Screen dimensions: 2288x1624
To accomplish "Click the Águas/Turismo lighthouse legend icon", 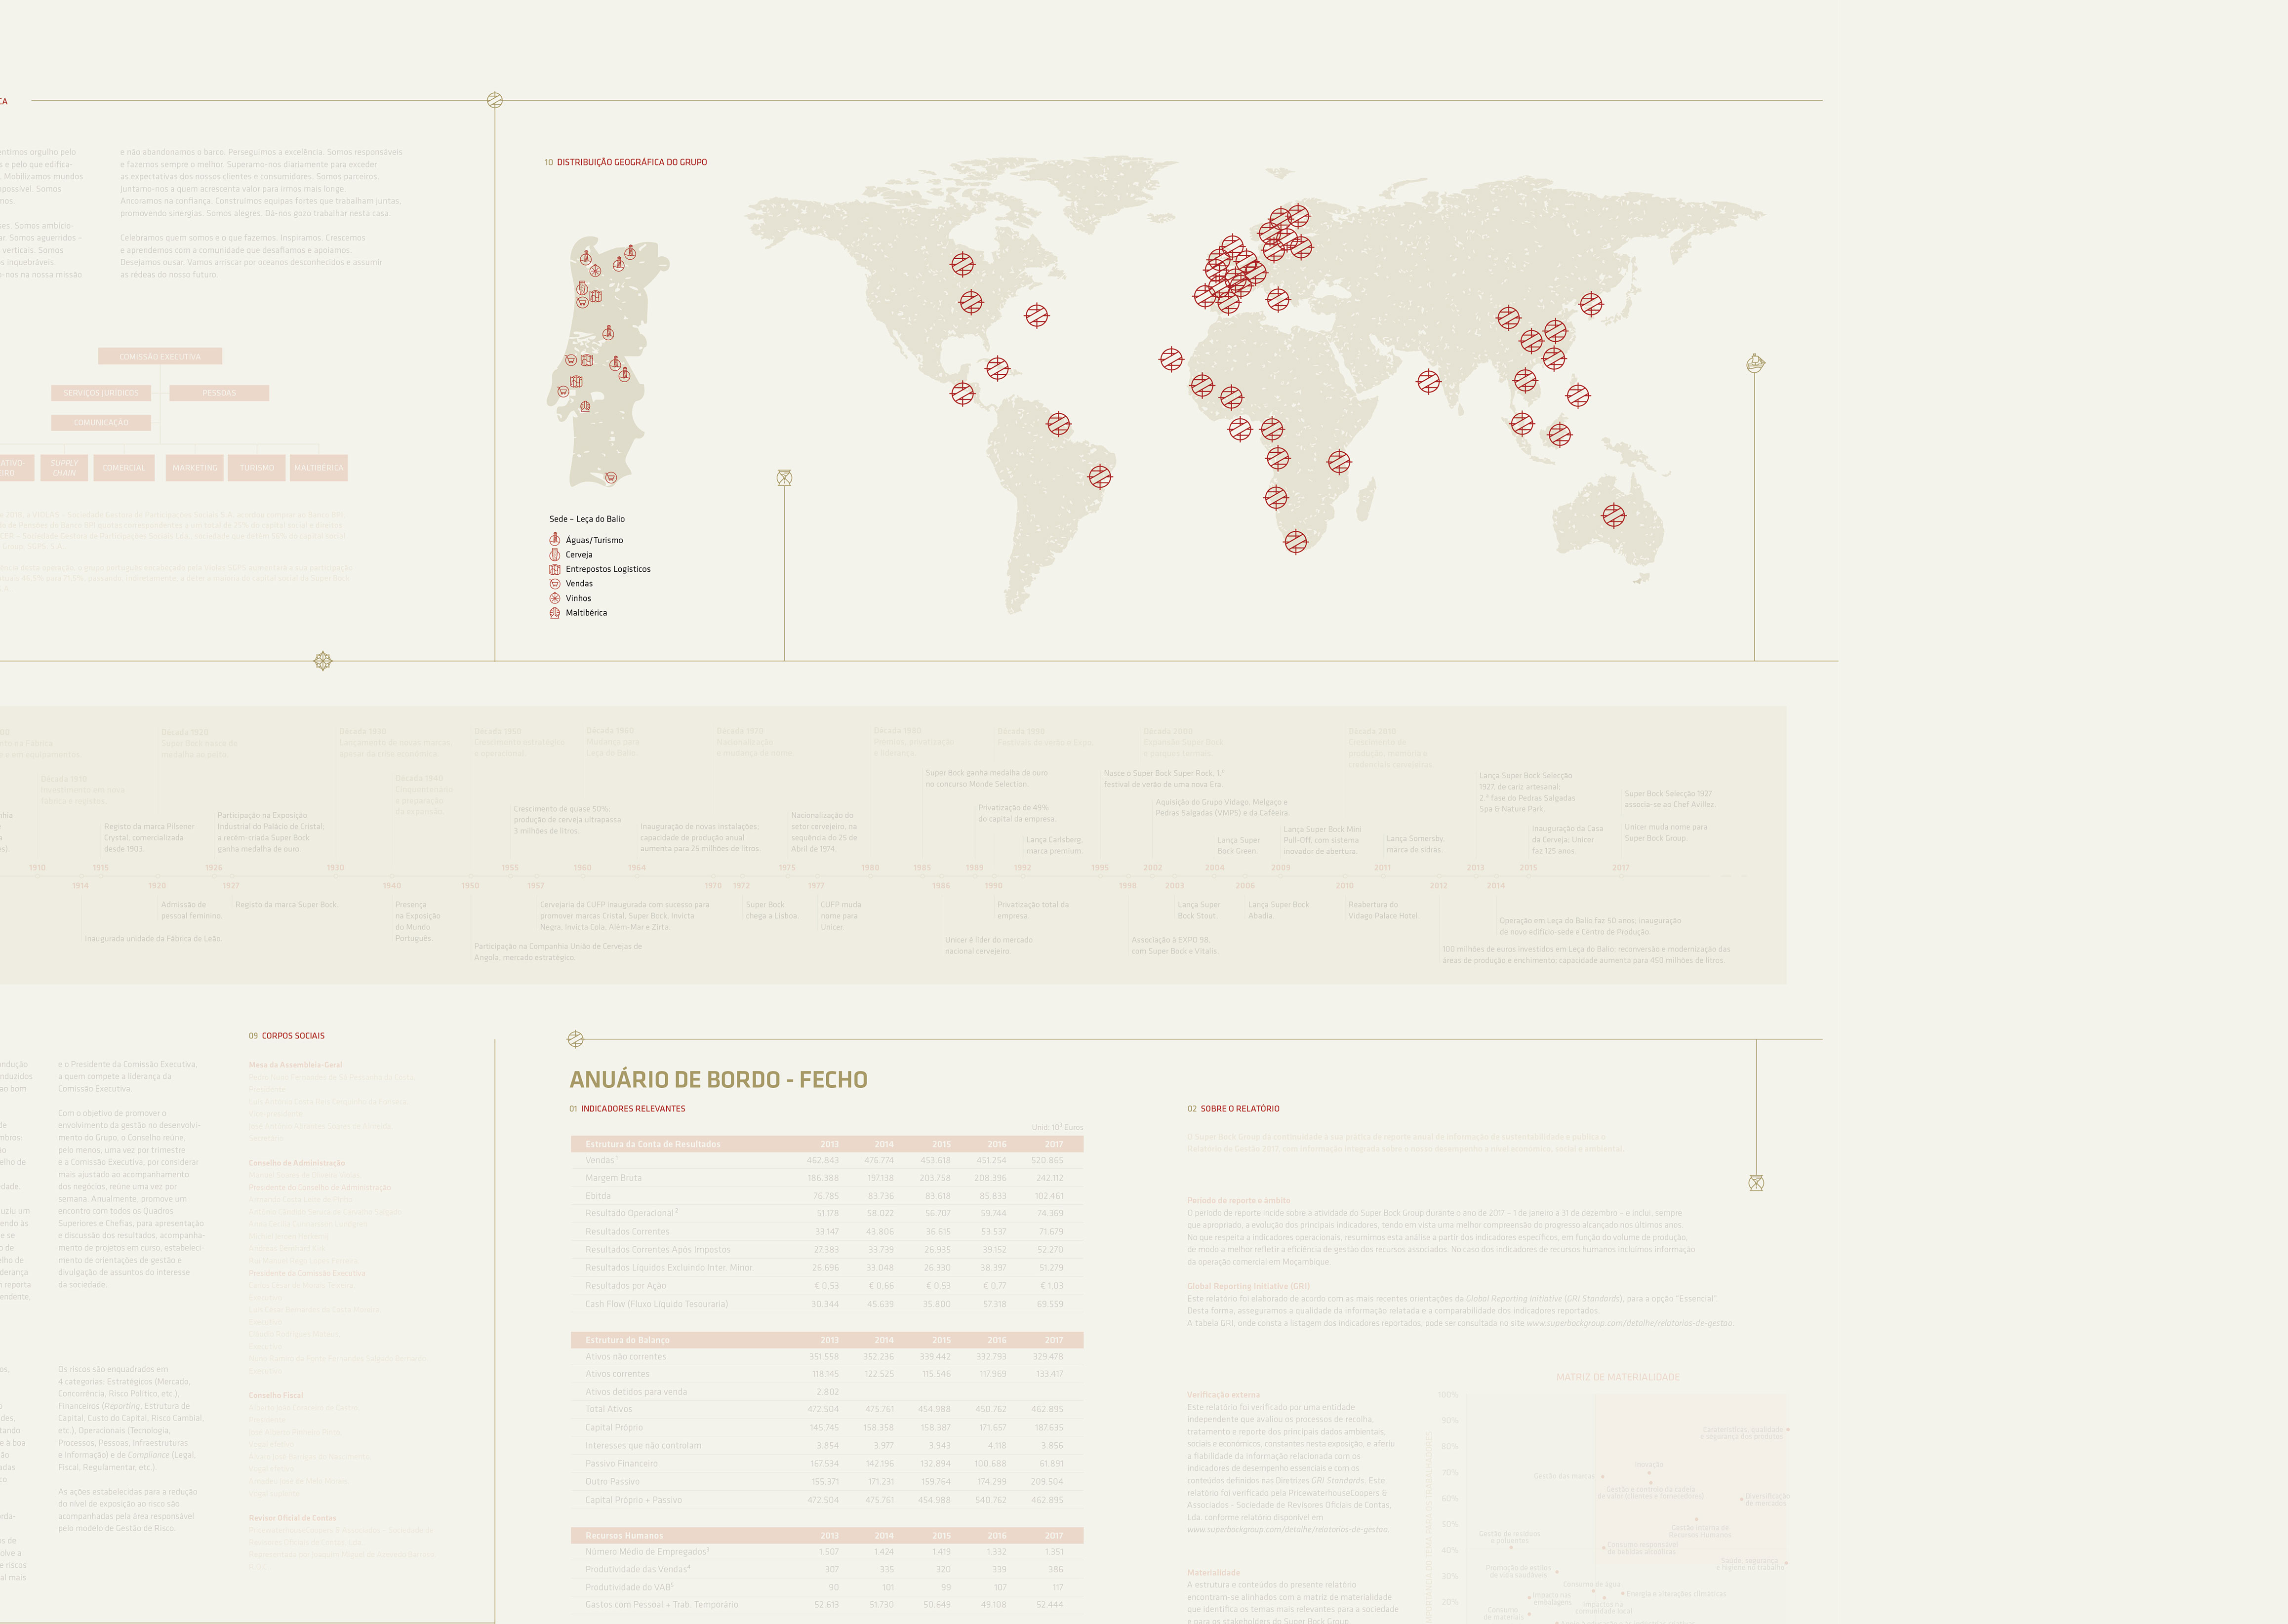I will click(x=555, y=540).
